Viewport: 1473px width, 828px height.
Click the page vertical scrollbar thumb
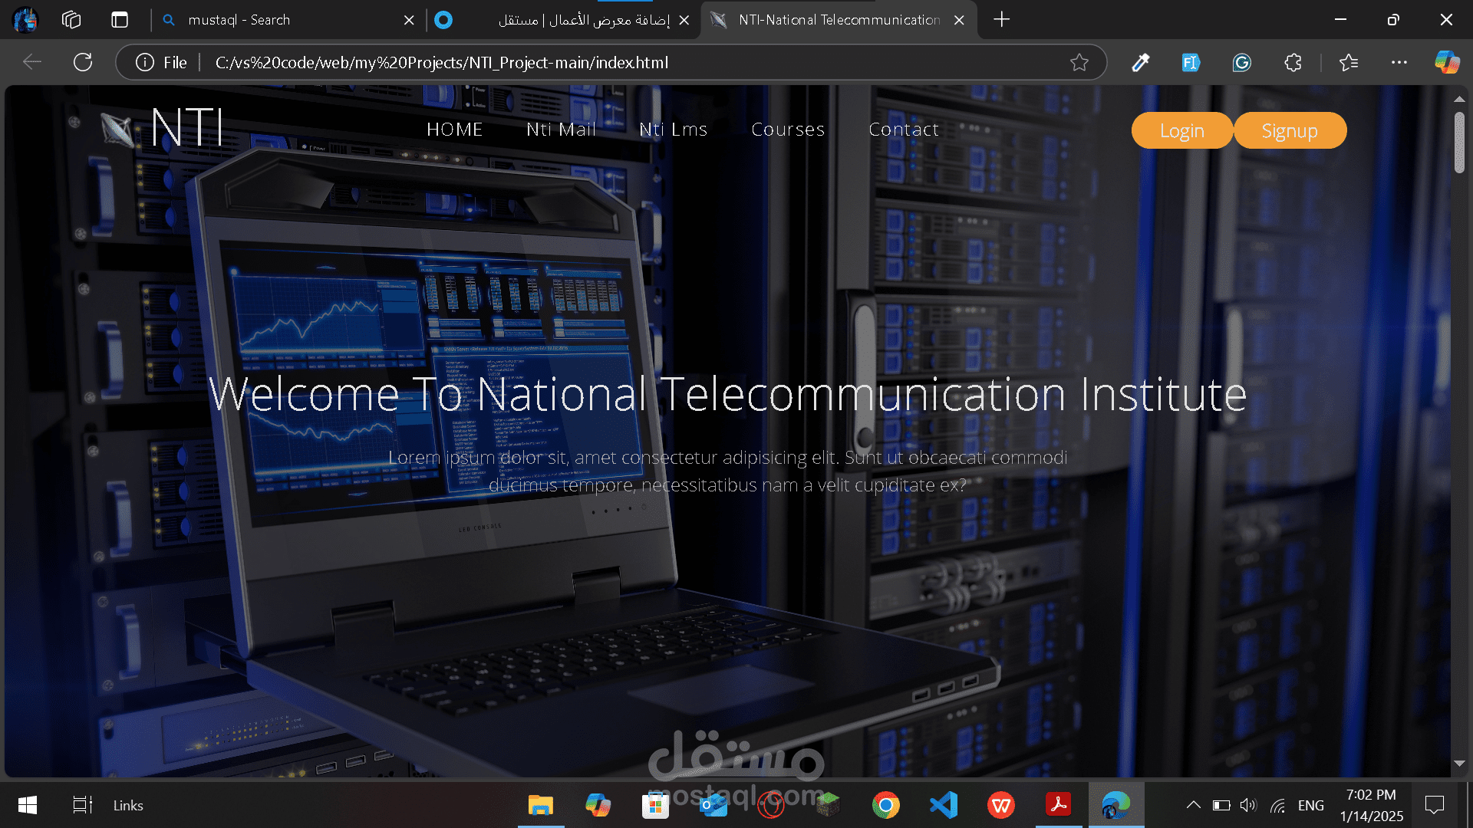coord(1459,143)
